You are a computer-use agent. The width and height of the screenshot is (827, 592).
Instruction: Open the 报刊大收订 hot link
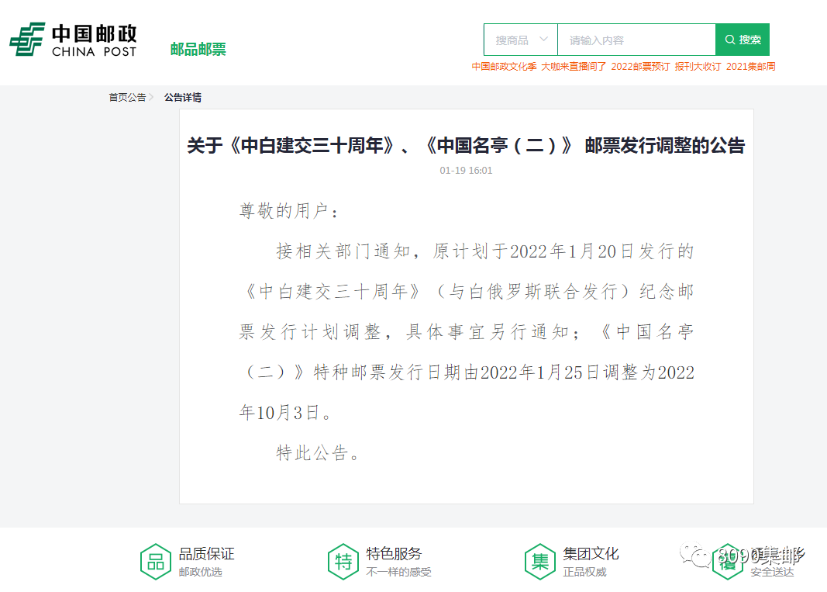pos(698,67)
